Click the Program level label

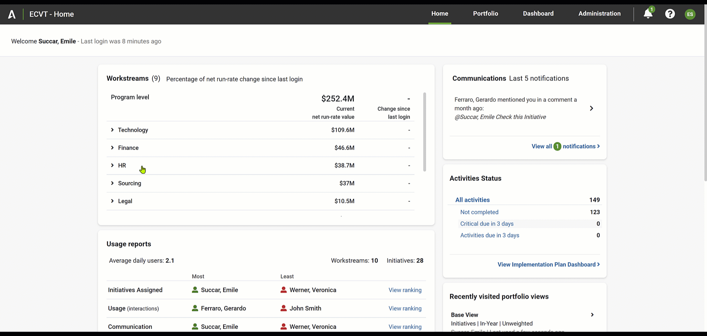tap(130, 97)
